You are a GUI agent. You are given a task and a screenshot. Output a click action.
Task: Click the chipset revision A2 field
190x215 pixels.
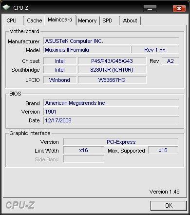[x=171, y=61]
